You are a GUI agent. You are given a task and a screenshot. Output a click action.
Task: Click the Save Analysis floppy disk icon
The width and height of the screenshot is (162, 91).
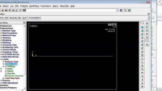6,10
